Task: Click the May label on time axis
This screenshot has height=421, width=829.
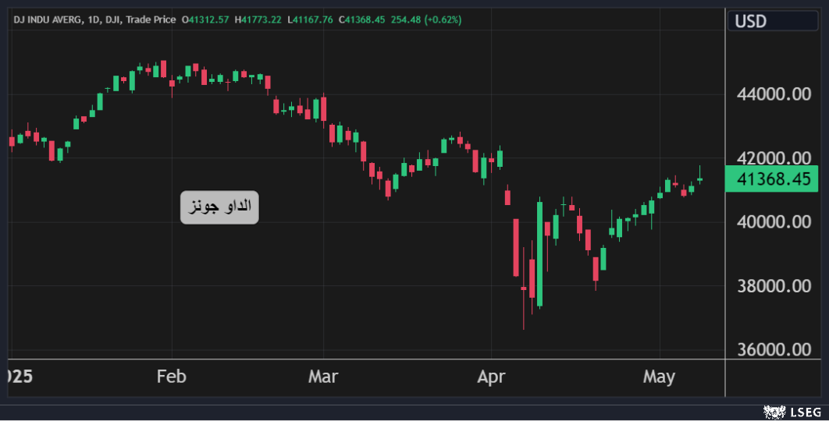Action: [658, 377]
